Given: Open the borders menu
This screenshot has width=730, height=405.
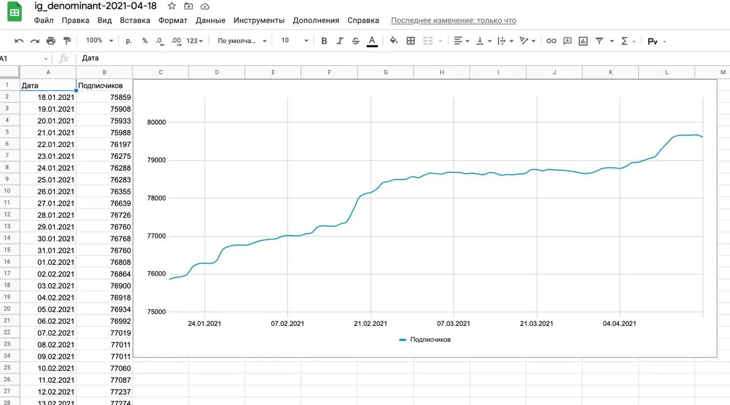Looking at the screenshot, I should (x=411, y=41).
